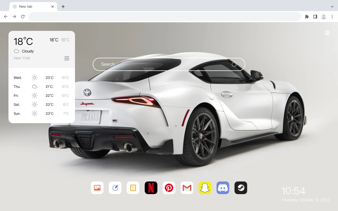Screen dimensions: 338x211
Task: Open the Pinterest shortcut
Action: 169,188
